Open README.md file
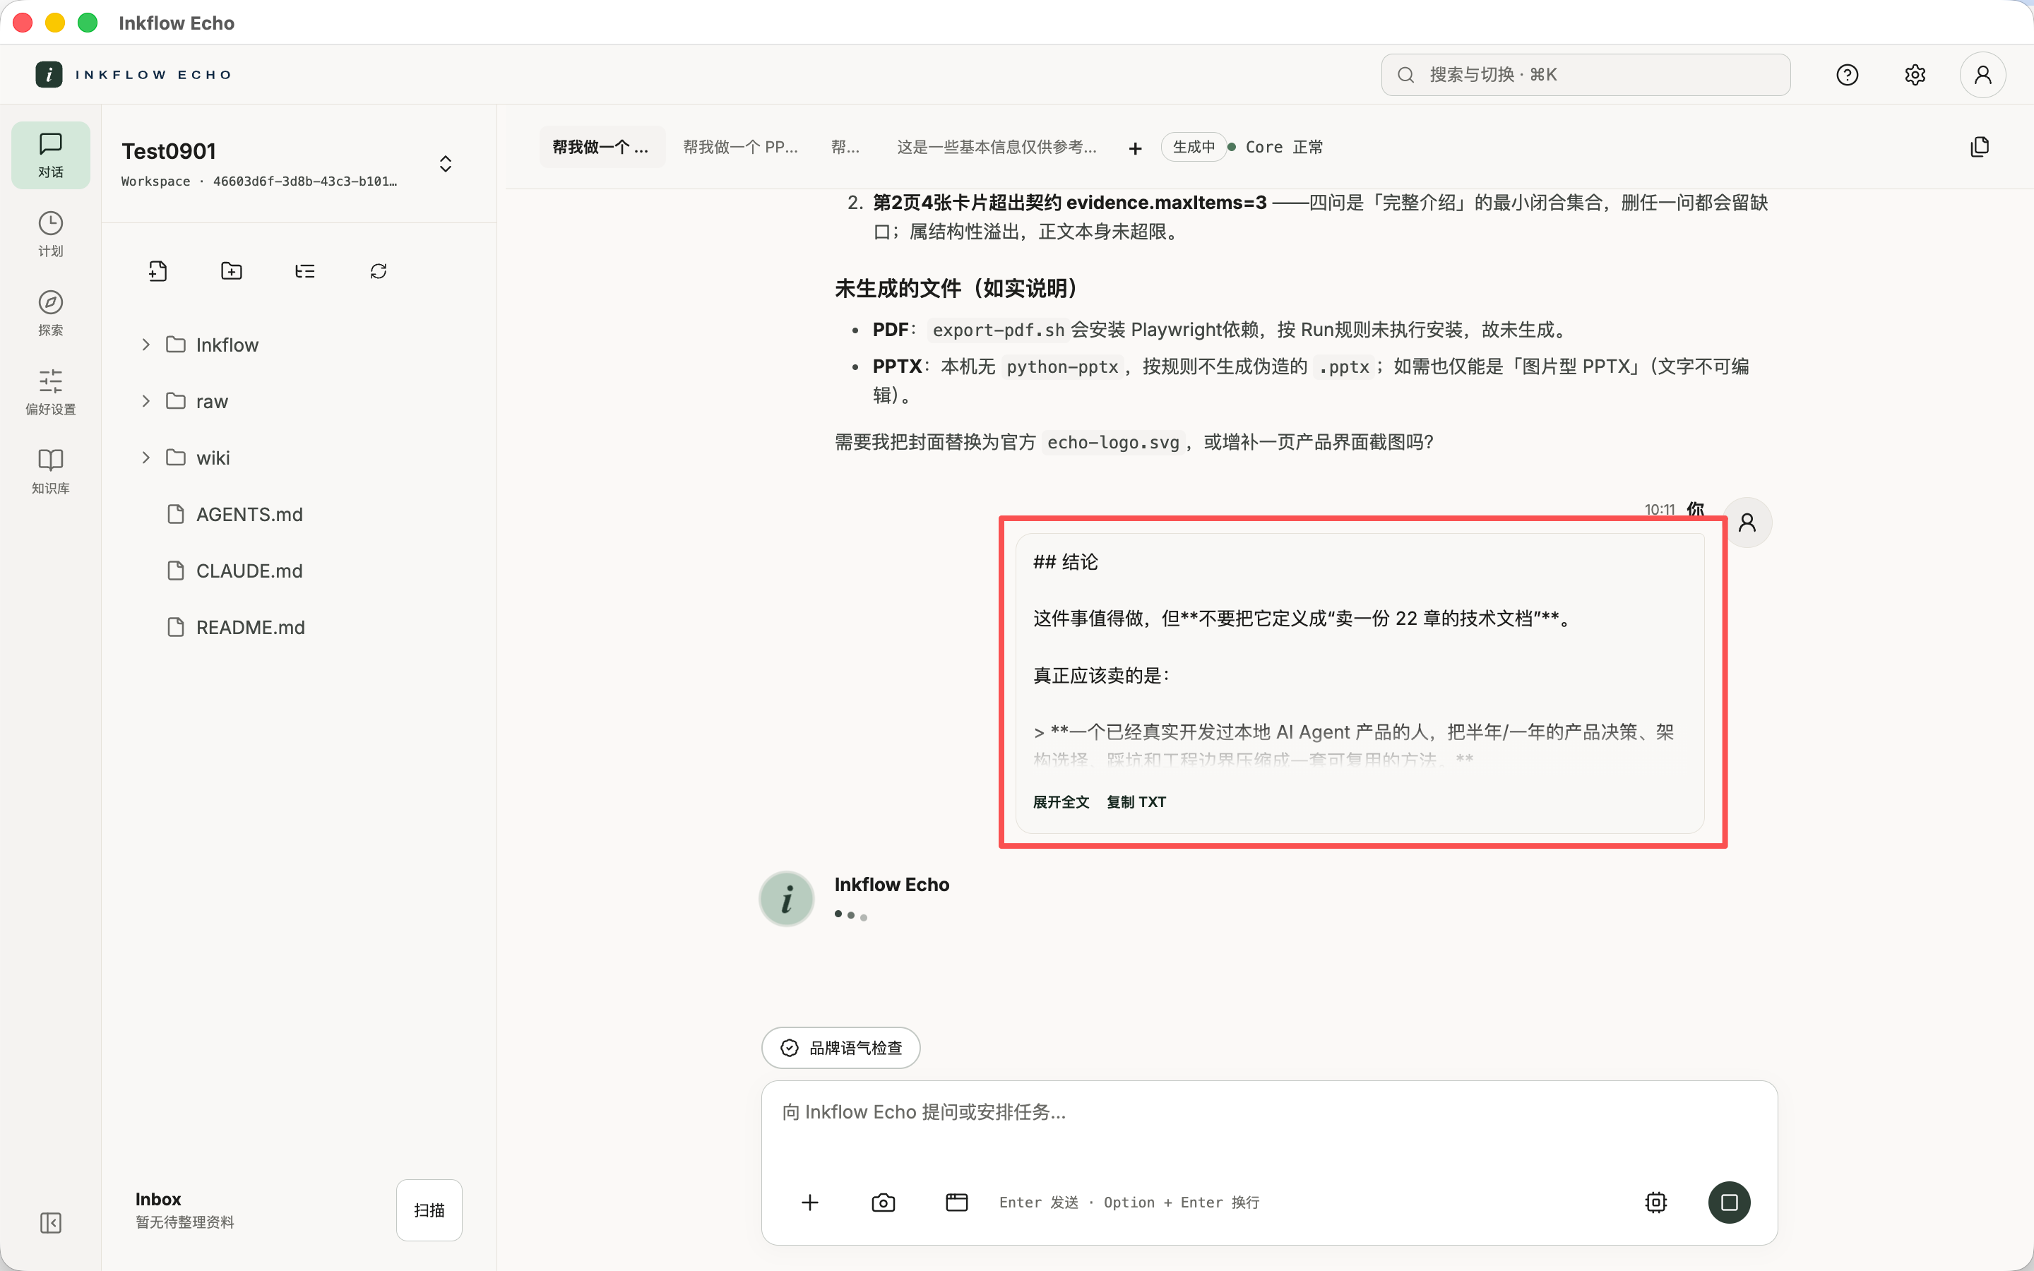Image resolution: width=2034 pixels, height=1271 pixels. (x=235, y=627)
